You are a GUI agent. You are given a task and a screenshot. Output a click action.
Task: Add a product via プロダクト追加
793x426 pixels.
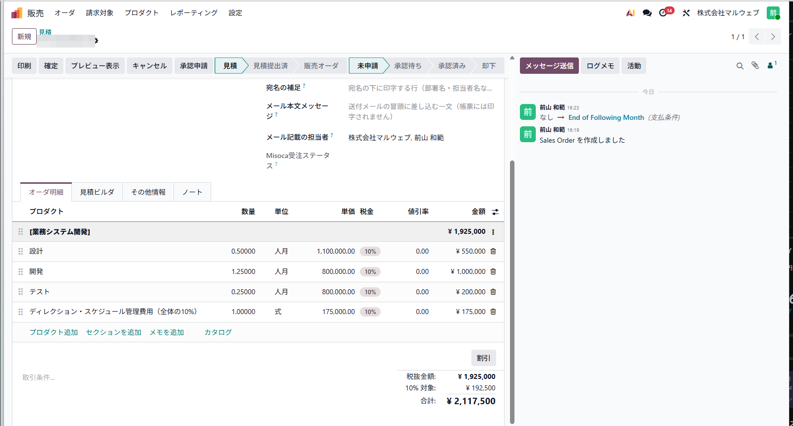(x=54, y=332)
